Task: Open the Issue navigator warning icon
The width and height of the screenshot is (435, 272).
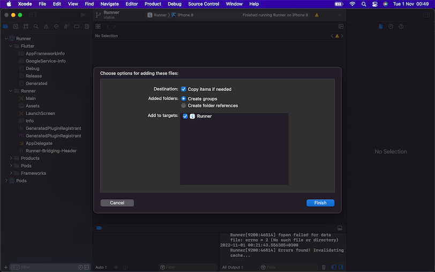Action: pos(46,26)
